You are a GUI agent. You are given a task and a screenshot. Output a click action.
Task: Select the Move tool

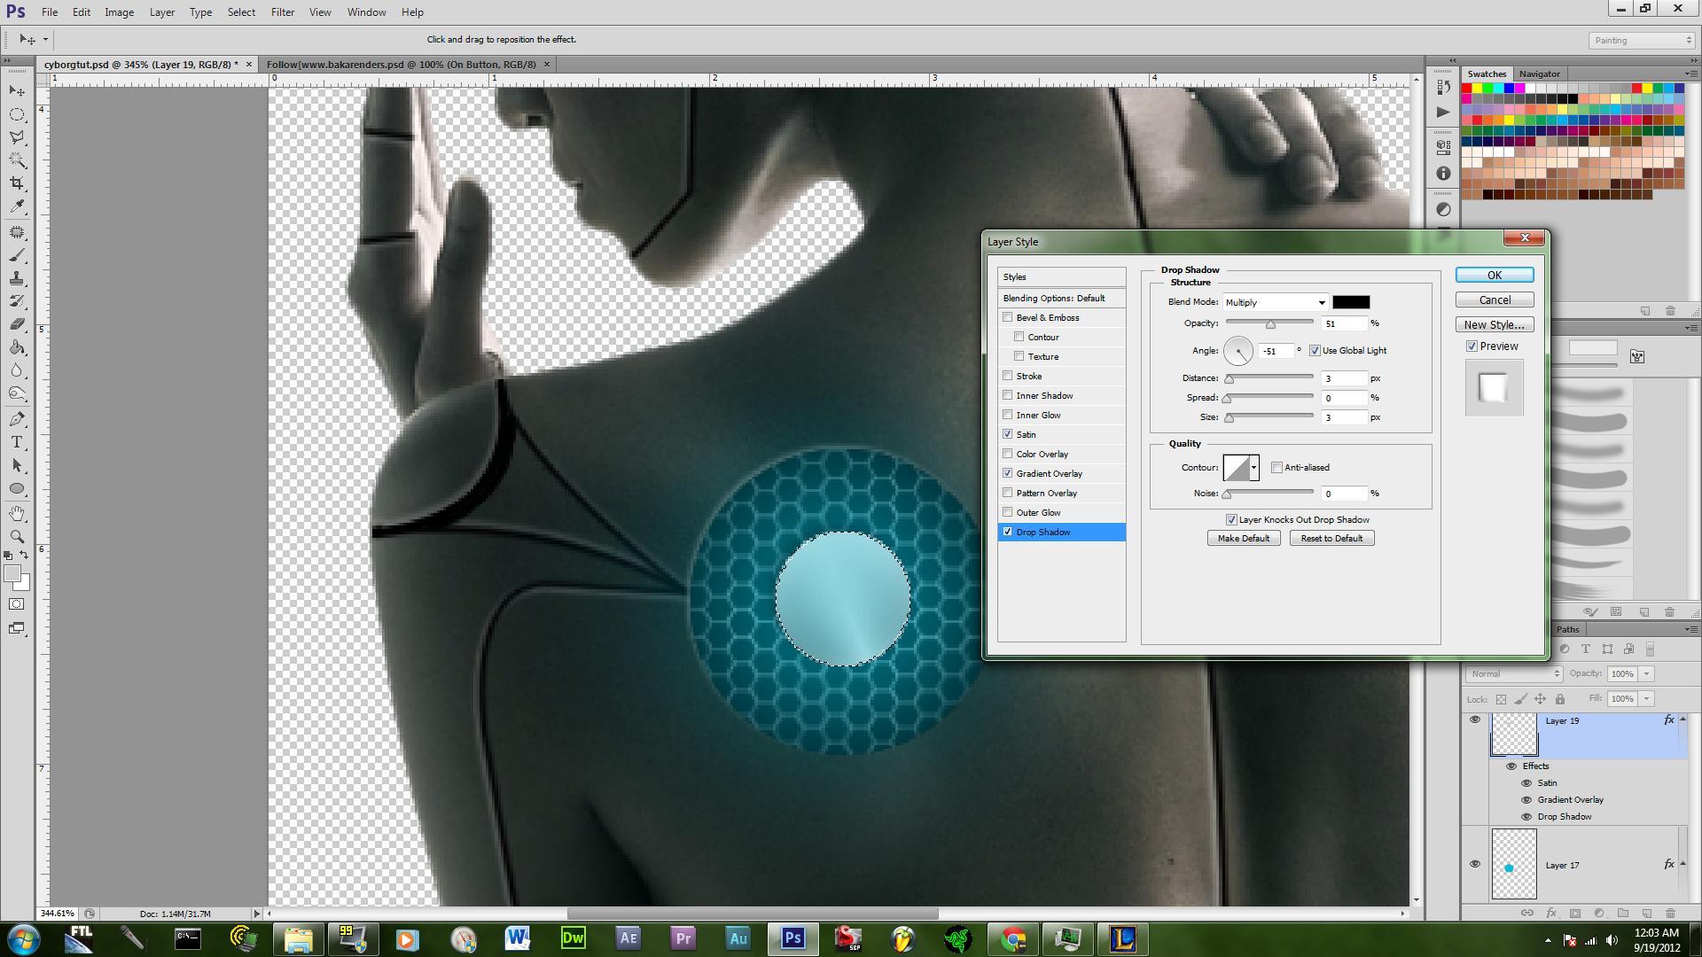[17, 91]
